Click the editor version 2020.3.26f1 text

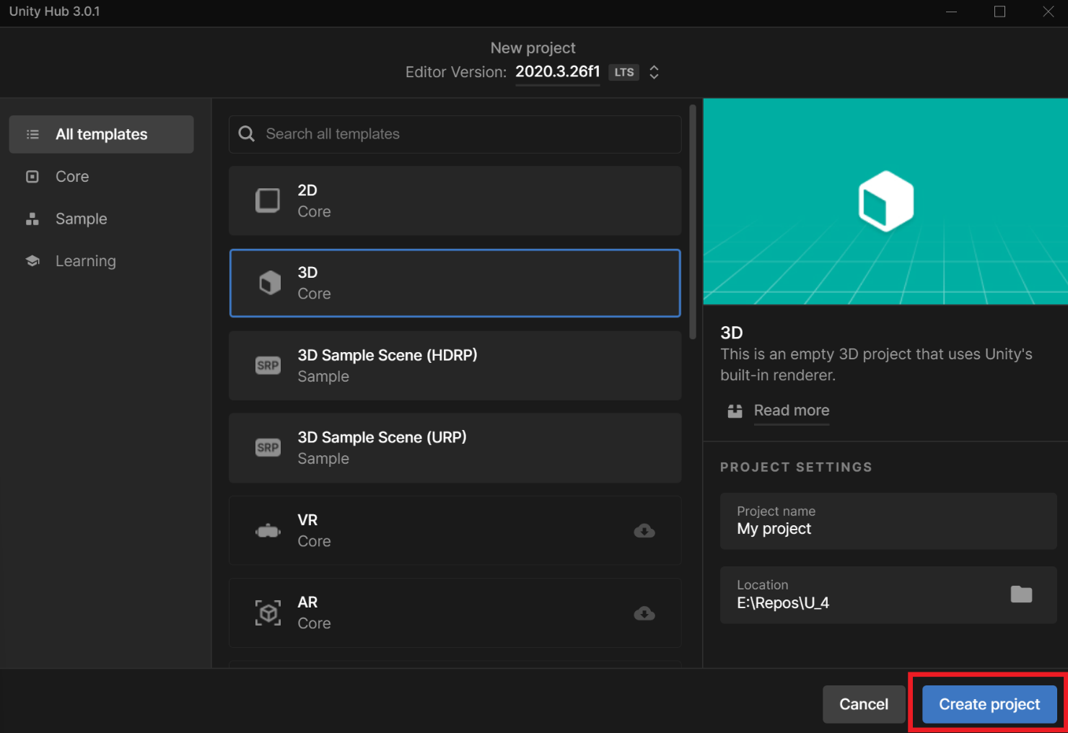[558, 71]
